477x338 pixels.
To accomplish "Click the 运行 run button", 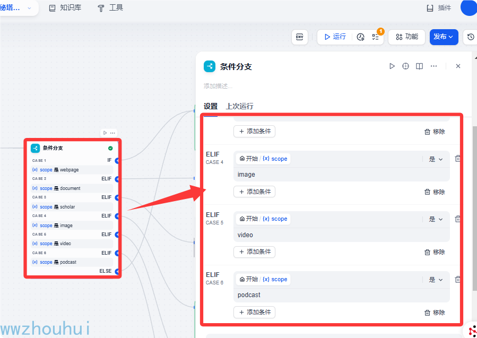I will pyautogui.click(x=335, y=37).
